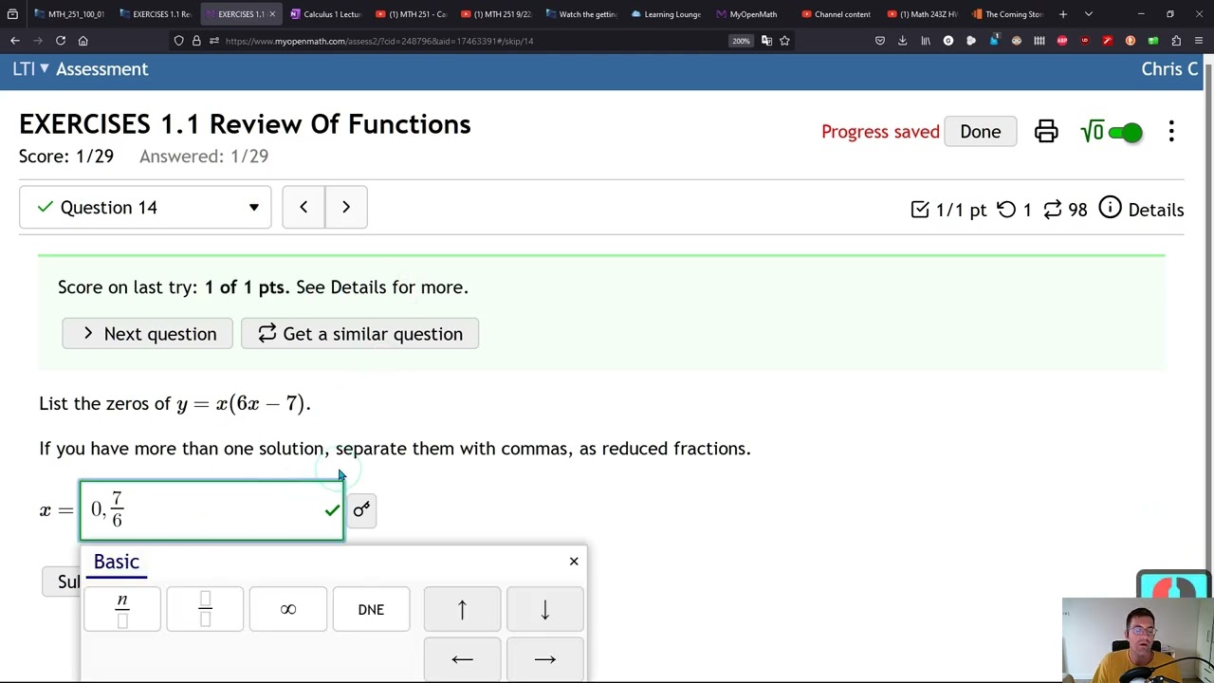The height and width of the screenshot is (683, 1214).
Task: Switch to the Calculus 1 Lecture tab
Action: click(x=325, y=14)
